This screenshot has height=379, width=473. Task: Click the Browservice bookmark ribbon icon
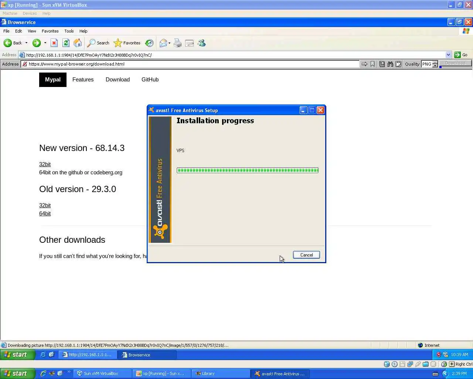click(x=372, y=64)
